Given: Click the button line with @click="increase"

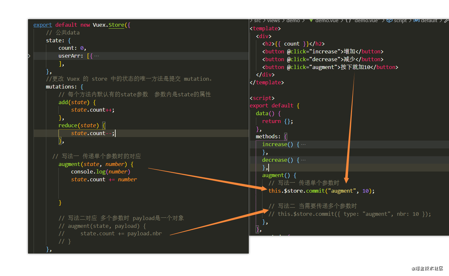Looking at the screenshot, I should click(x=323, y=52).
